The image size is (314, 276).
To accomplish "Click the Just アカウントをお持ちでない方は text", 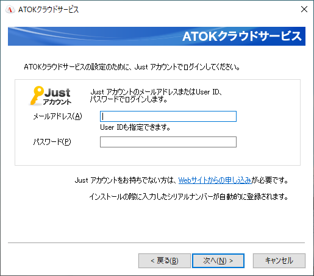I will pyautogui.click(x=126, y=180).
